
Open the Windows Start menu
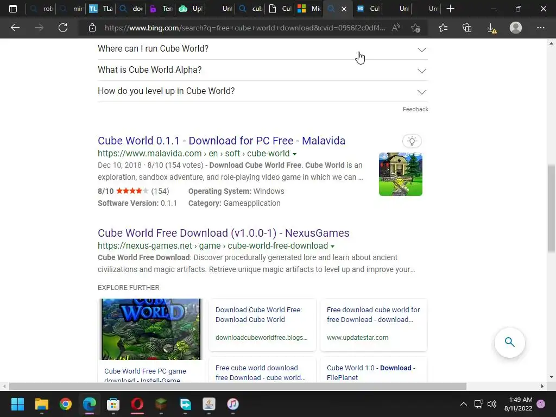17,404
